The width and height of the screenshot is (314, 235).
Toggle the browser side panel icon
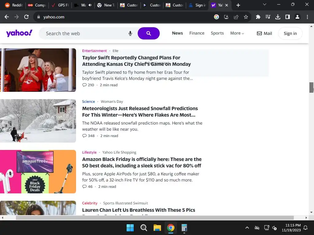point(288,17)
